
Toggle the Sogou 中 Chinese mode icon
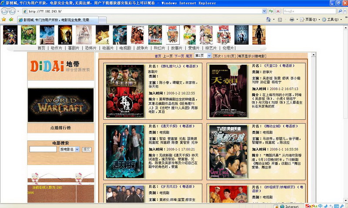tap(320, 206)
